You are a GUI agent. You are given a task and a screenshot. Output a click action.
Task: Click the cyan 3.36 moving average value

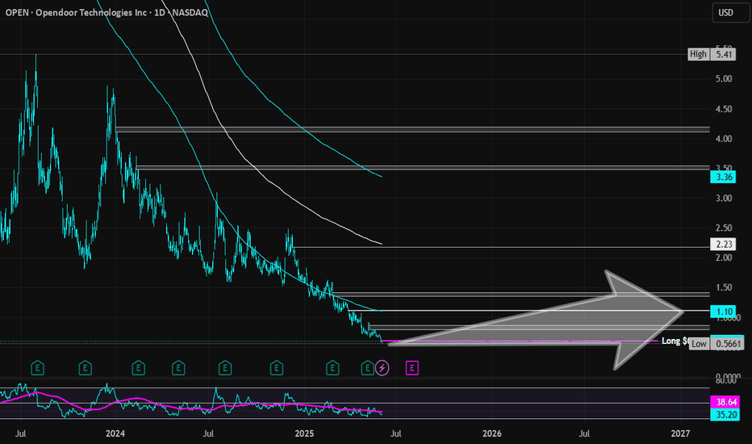[x=724, y=177]
